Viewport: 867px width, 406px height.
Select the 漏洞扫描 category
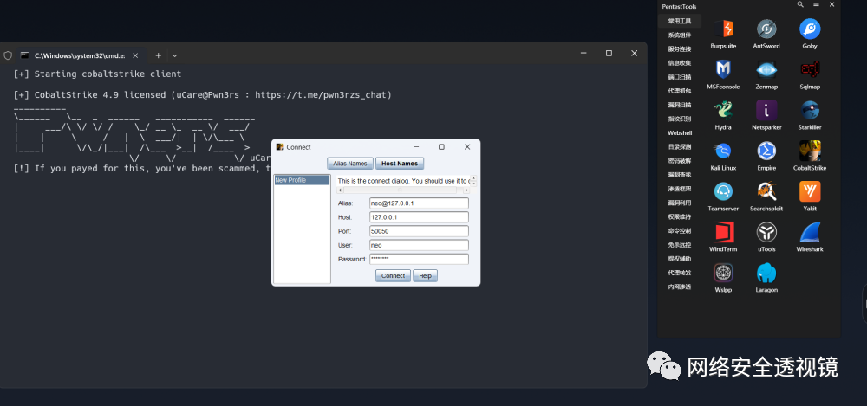point(680,105)
